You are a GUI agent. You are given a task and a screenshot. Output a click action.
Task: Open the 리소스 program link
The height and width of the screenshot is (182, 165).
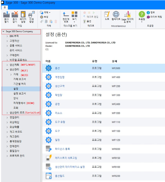pos(59,113)
